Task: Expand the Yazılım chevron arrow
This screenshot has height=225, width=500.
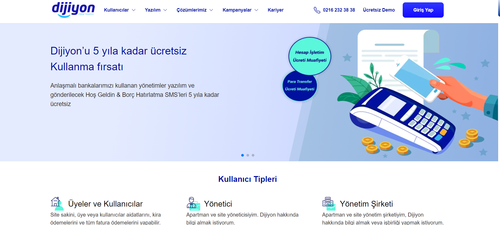Action: point(165,10)
